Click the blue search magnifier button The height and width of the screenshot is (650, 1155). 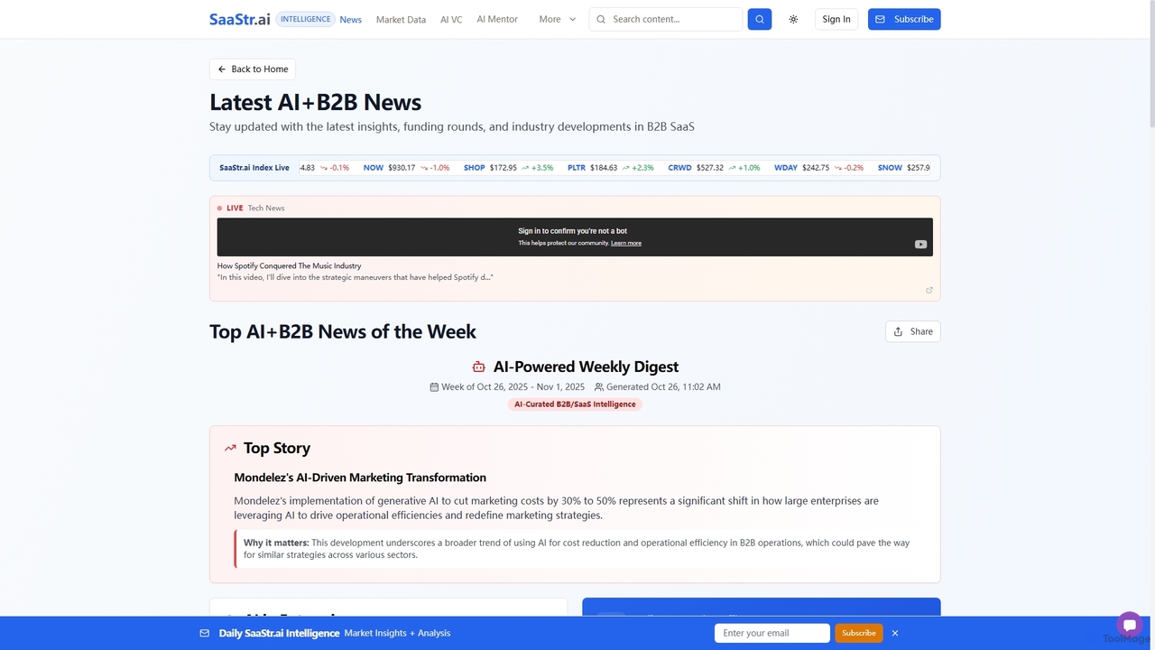click(760, 19)
